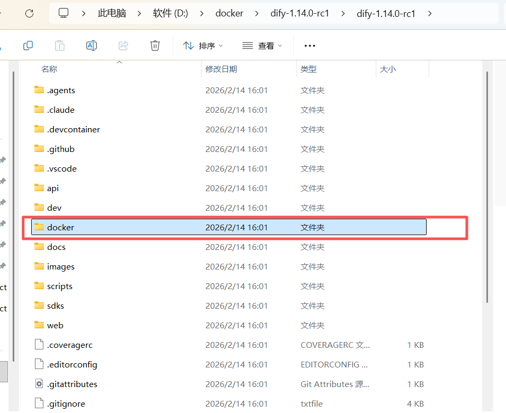Screen dimensions: 506x413
Task: Select the images folder icon
Action: tap(39, 266)
